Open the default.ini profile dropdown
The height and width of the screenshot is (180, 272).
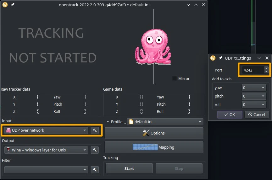pyautogui.click(x=165, y=122)
